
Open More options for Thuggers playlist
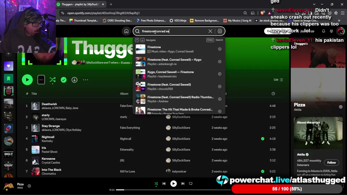(x=85, y=80)
